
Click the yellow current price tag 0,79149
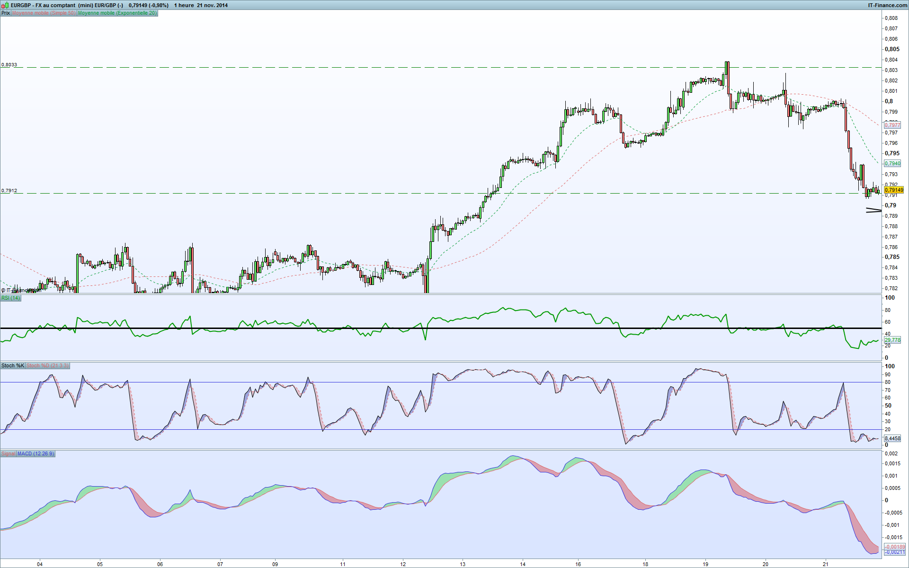[894, 190]
